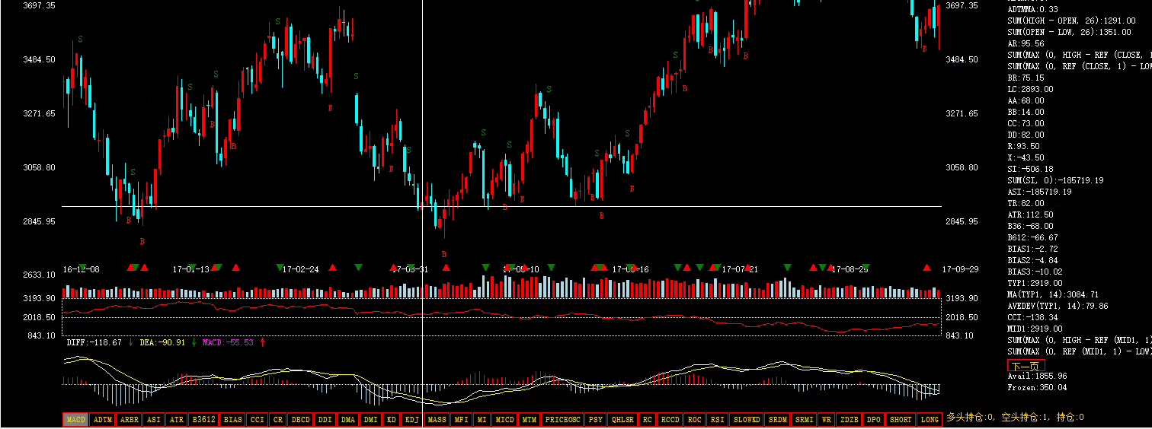Switch to the CCI indicator tab
This screenshot has width=1152, height=429.
point(258,420)
